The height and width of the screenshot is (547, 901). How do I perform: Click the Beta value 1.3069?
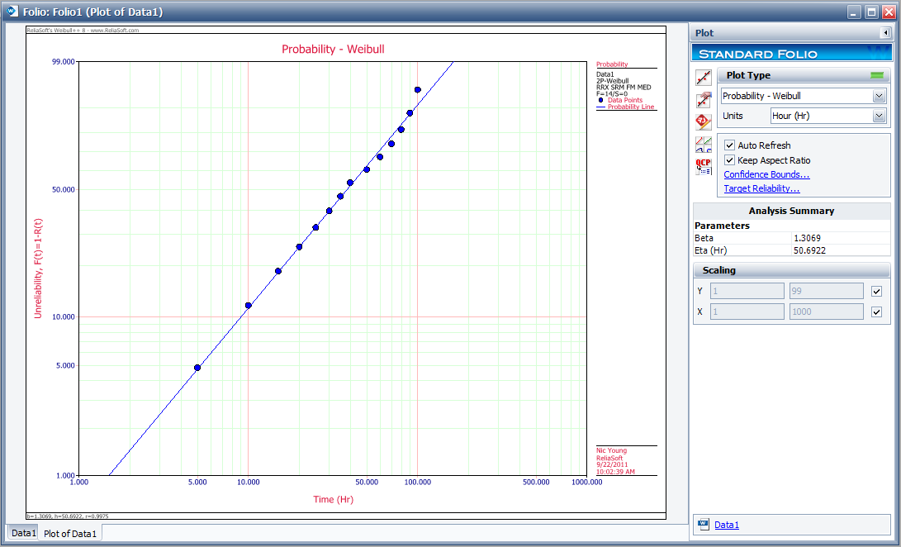point(807,238)
